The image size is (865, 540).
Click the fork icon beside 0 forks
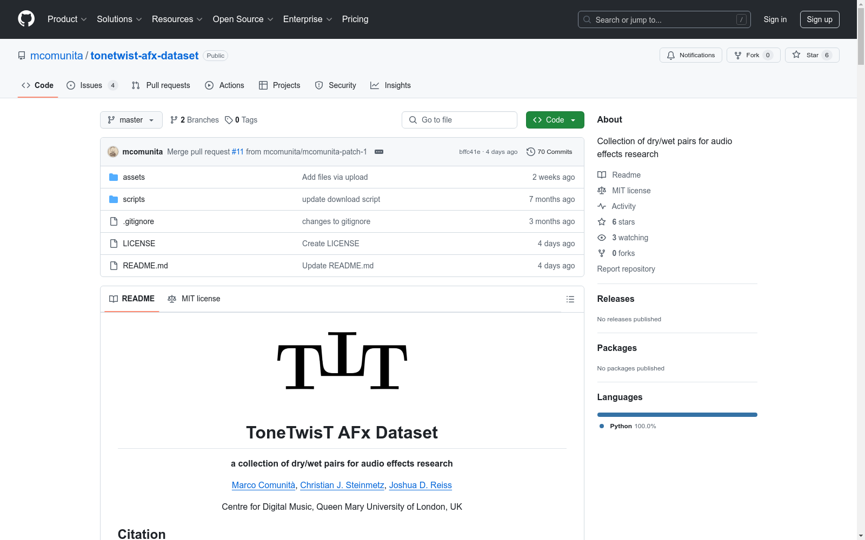tap(602, 253)
